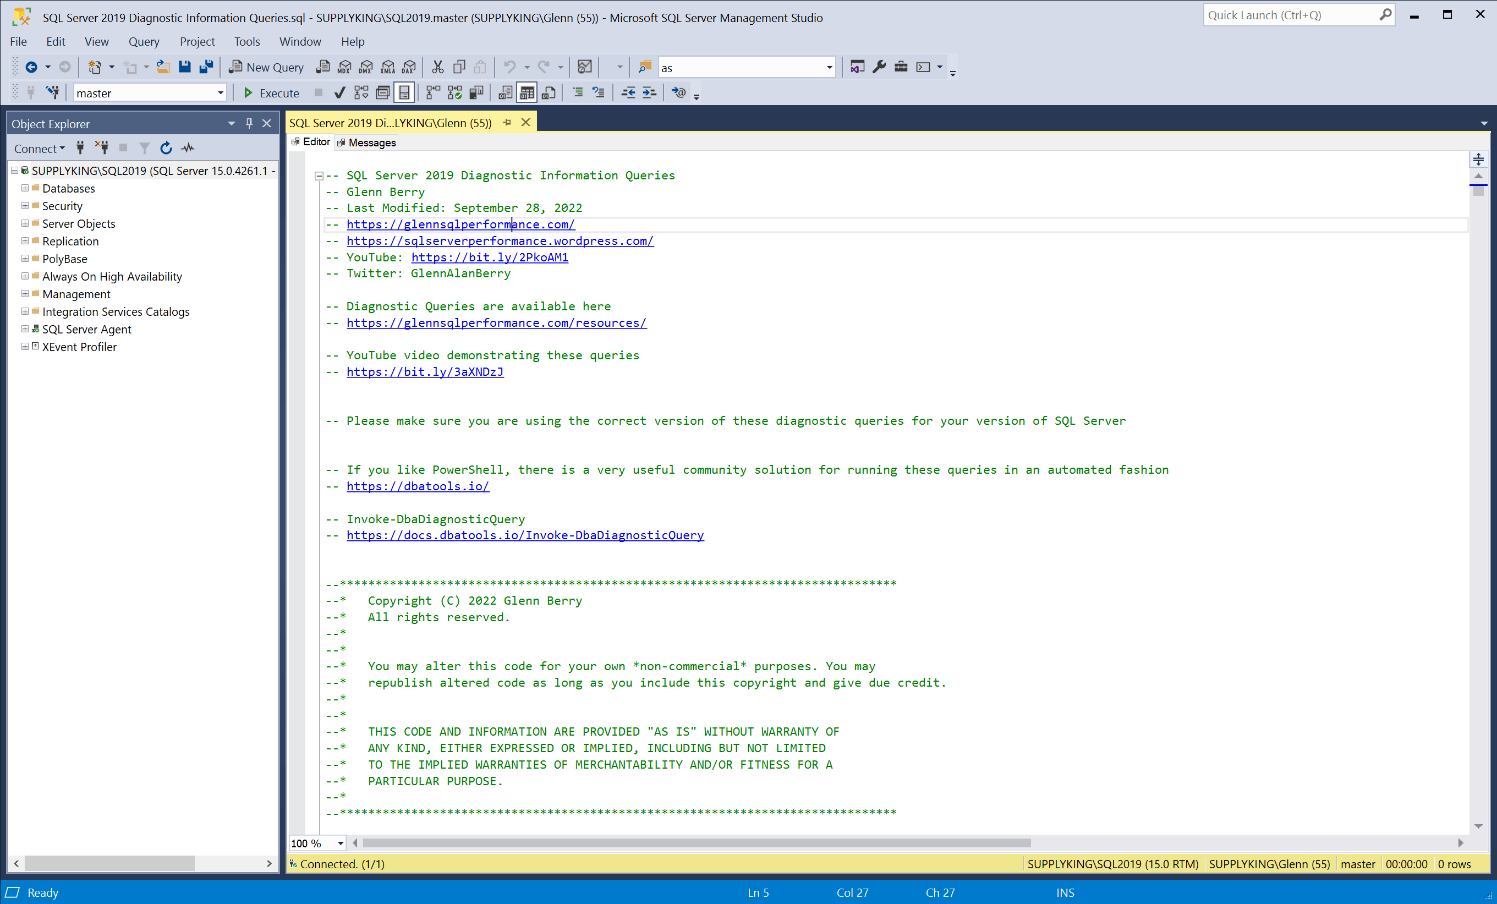Expand the SQL Server Agent node
The width and height of the screenshot is (1497, 904).
(x=25, y=329)
